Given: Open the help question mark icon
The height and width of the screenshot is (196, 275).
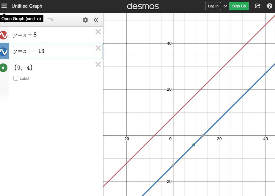Looking at the screenshot, I should pyautogui.click(x=270, y=6).
